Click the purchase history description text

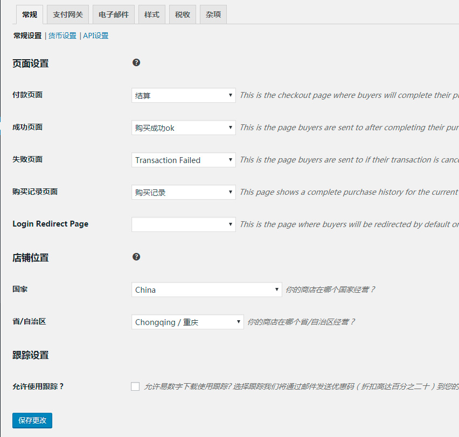pos(349,192)
